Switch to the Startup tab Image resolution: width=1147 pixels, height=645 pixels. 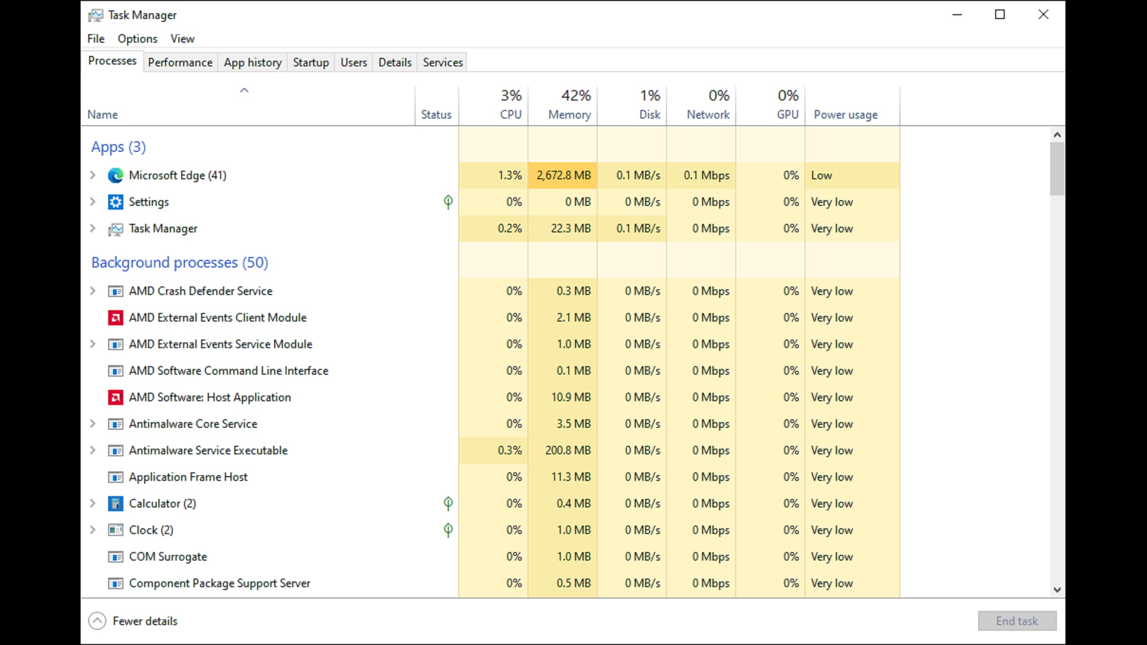click(311, 63)
